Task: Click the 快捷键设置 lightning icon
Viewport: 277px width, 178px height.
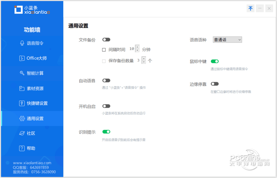Action: point(22,103)
